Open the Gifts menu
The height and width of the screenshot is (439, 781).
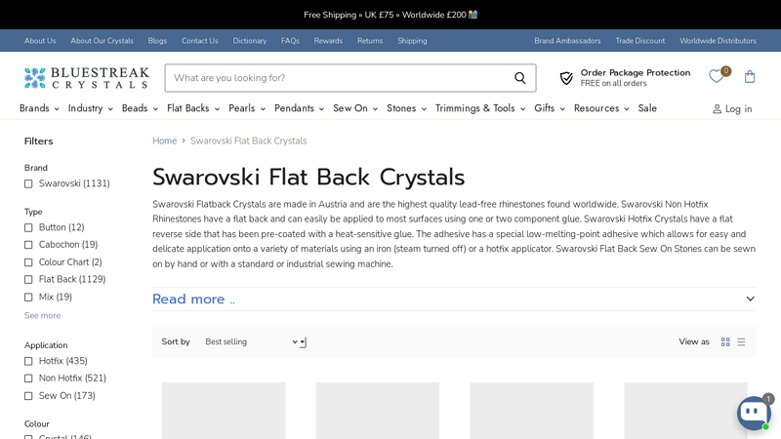(550, 108)
